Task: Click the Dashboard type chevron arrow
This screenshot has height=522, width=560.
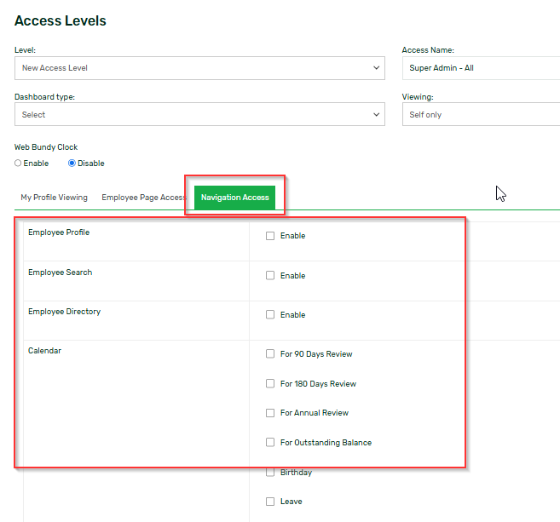Action: point(377,115)
